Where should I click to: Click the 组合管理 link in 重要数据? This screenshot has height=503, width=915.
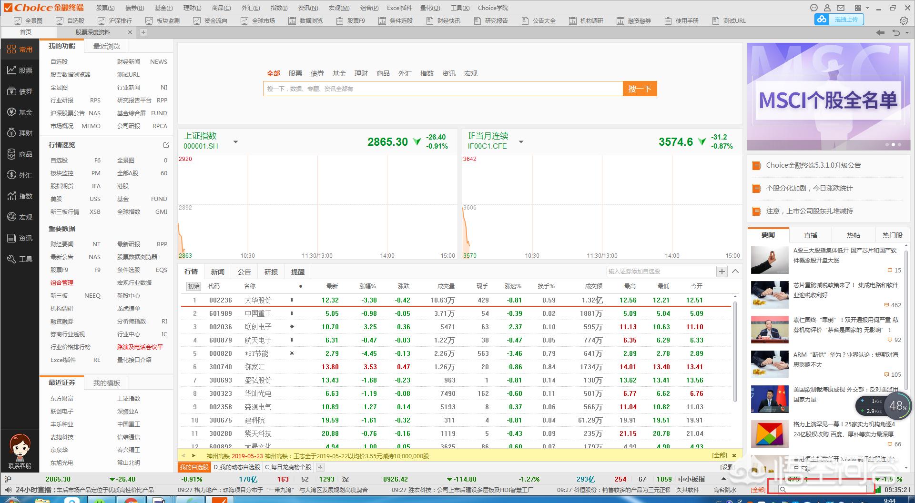tap(62, 283)
